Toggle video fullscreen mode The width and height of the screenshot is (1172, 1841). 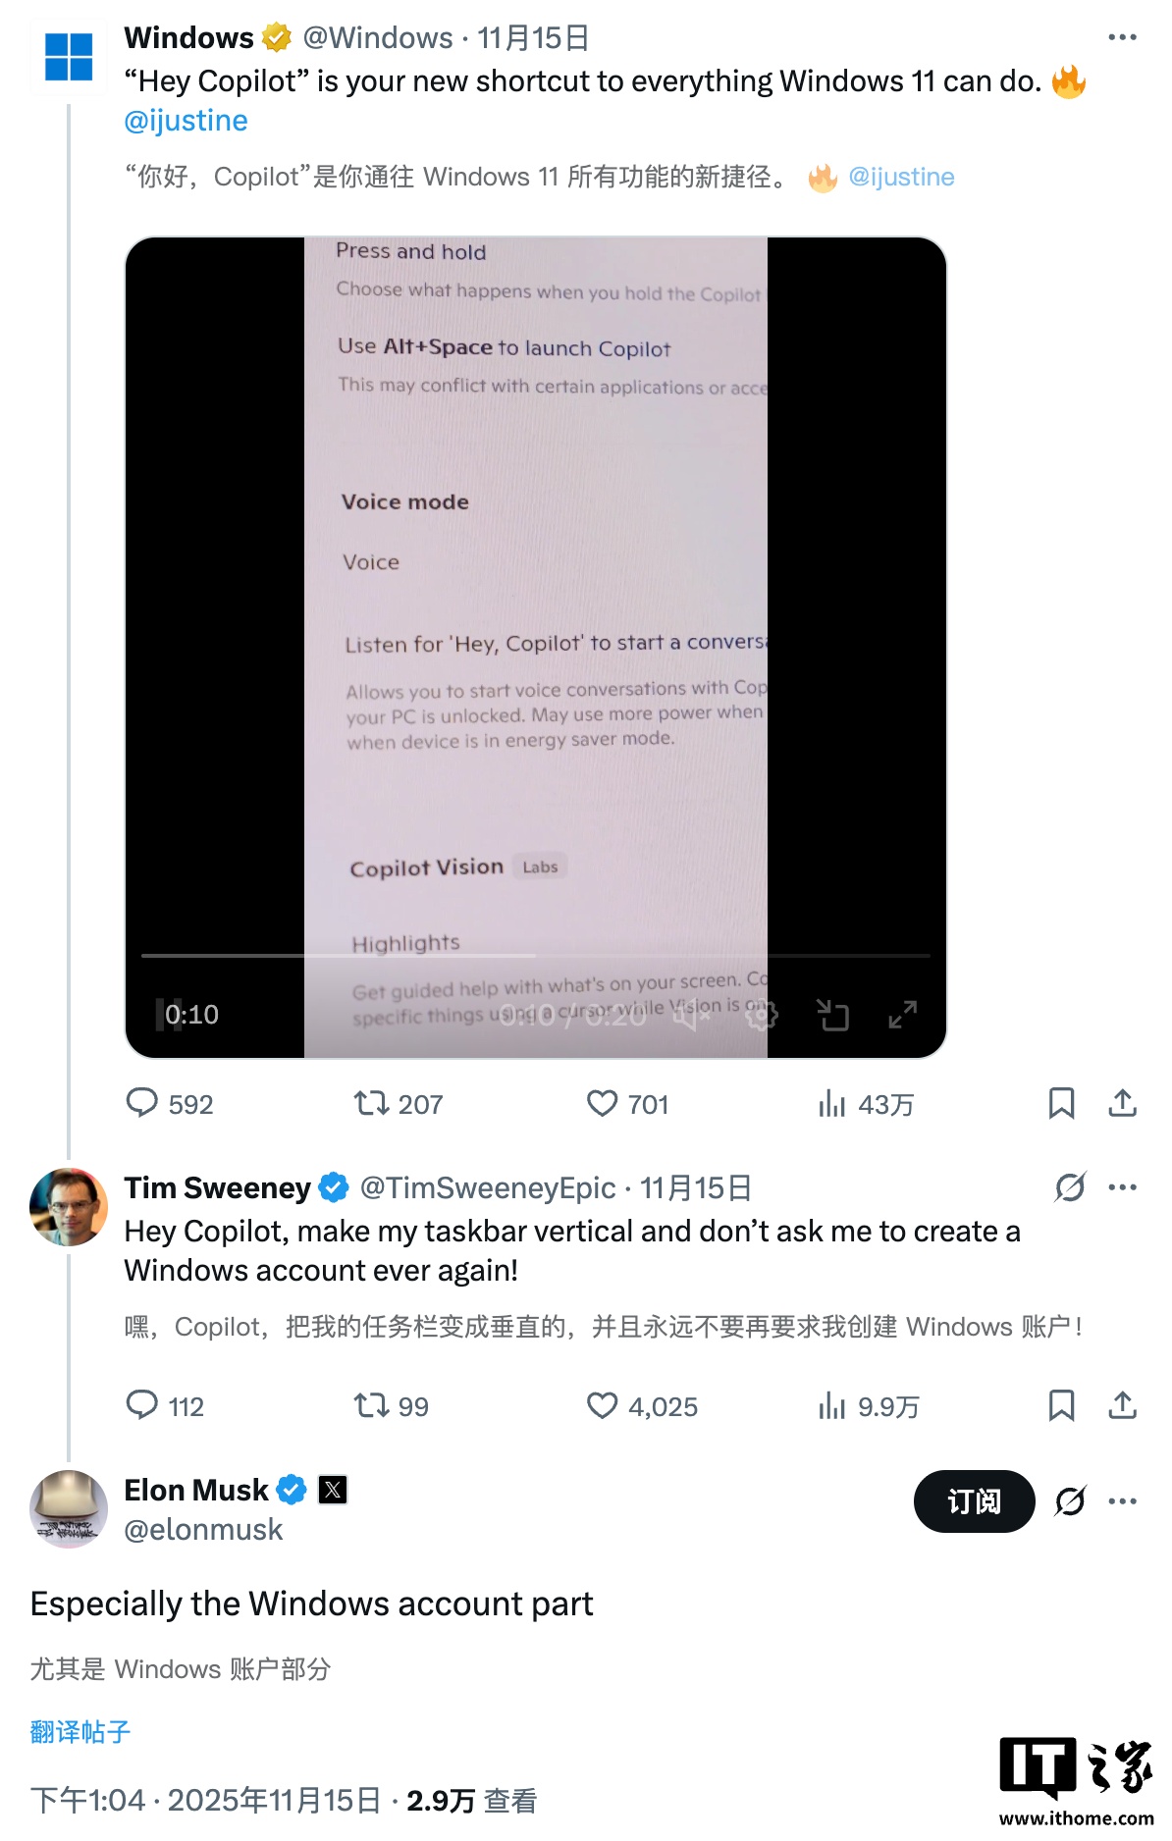tap(902, 1015)
